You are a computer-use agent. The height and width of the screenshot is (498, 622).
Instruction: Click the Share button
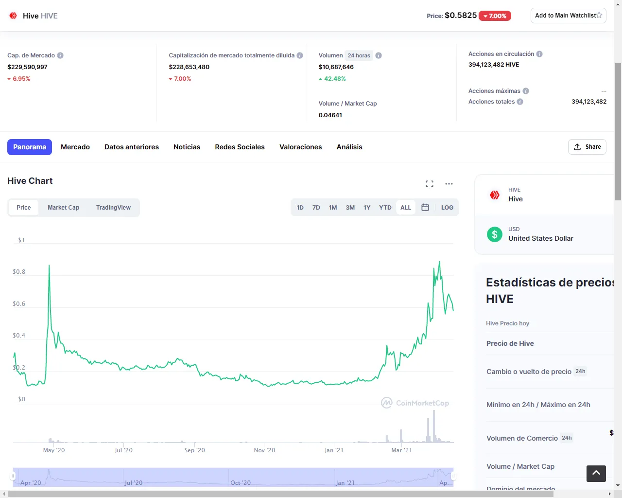[x=587, y=147]
